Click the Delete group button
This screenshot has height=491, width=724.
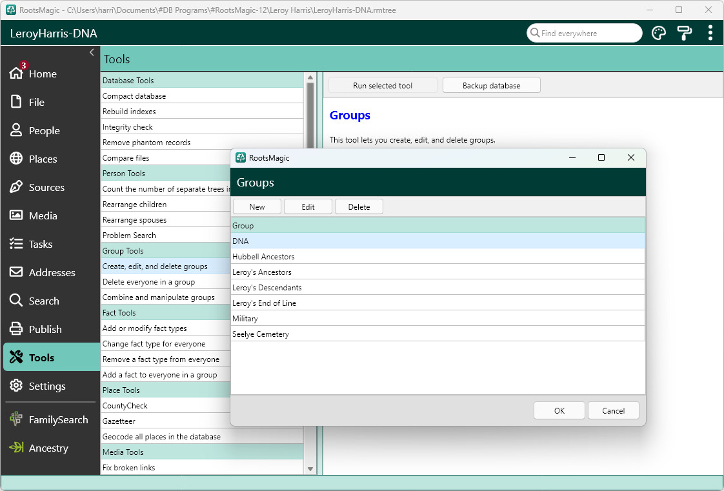359,206
